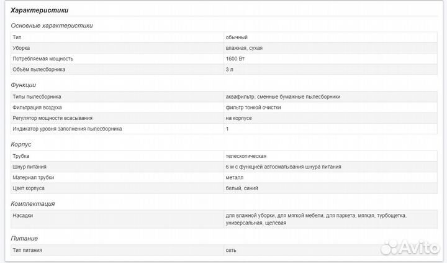Image resolution: width=447 pixels, height=263 pixels.
Task: Select the Индикатор уровня заполнения пылесборника label
Action: point(67,129)
